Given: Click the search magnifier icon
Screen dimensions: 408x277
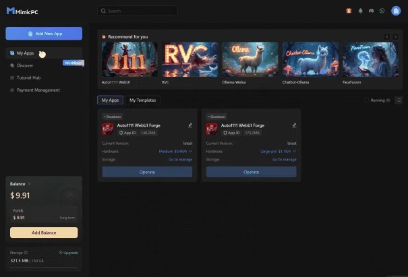Looking at the screenshot, I should [103, 11].
